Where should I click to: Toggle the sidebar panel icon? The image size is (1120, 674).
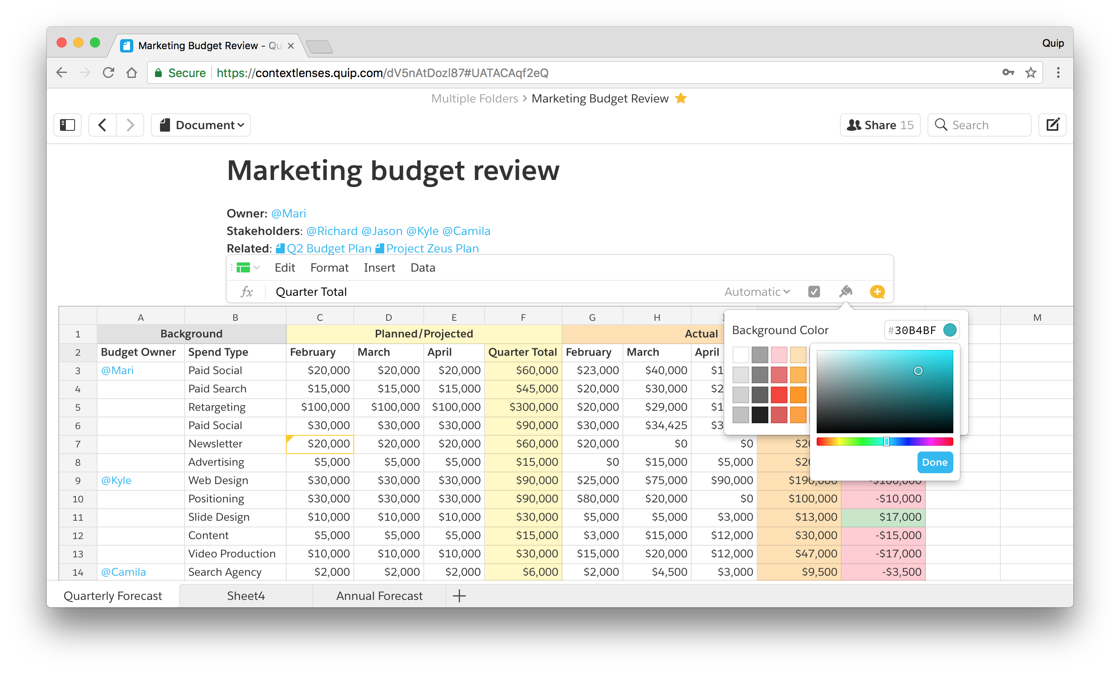click(x=67, y=125)
